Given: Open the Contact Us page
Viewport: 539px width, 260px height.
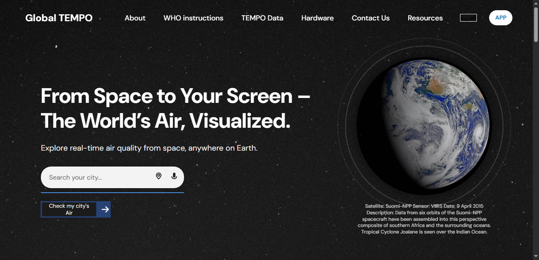Looking at the screenshot, I should click(371, 18).
